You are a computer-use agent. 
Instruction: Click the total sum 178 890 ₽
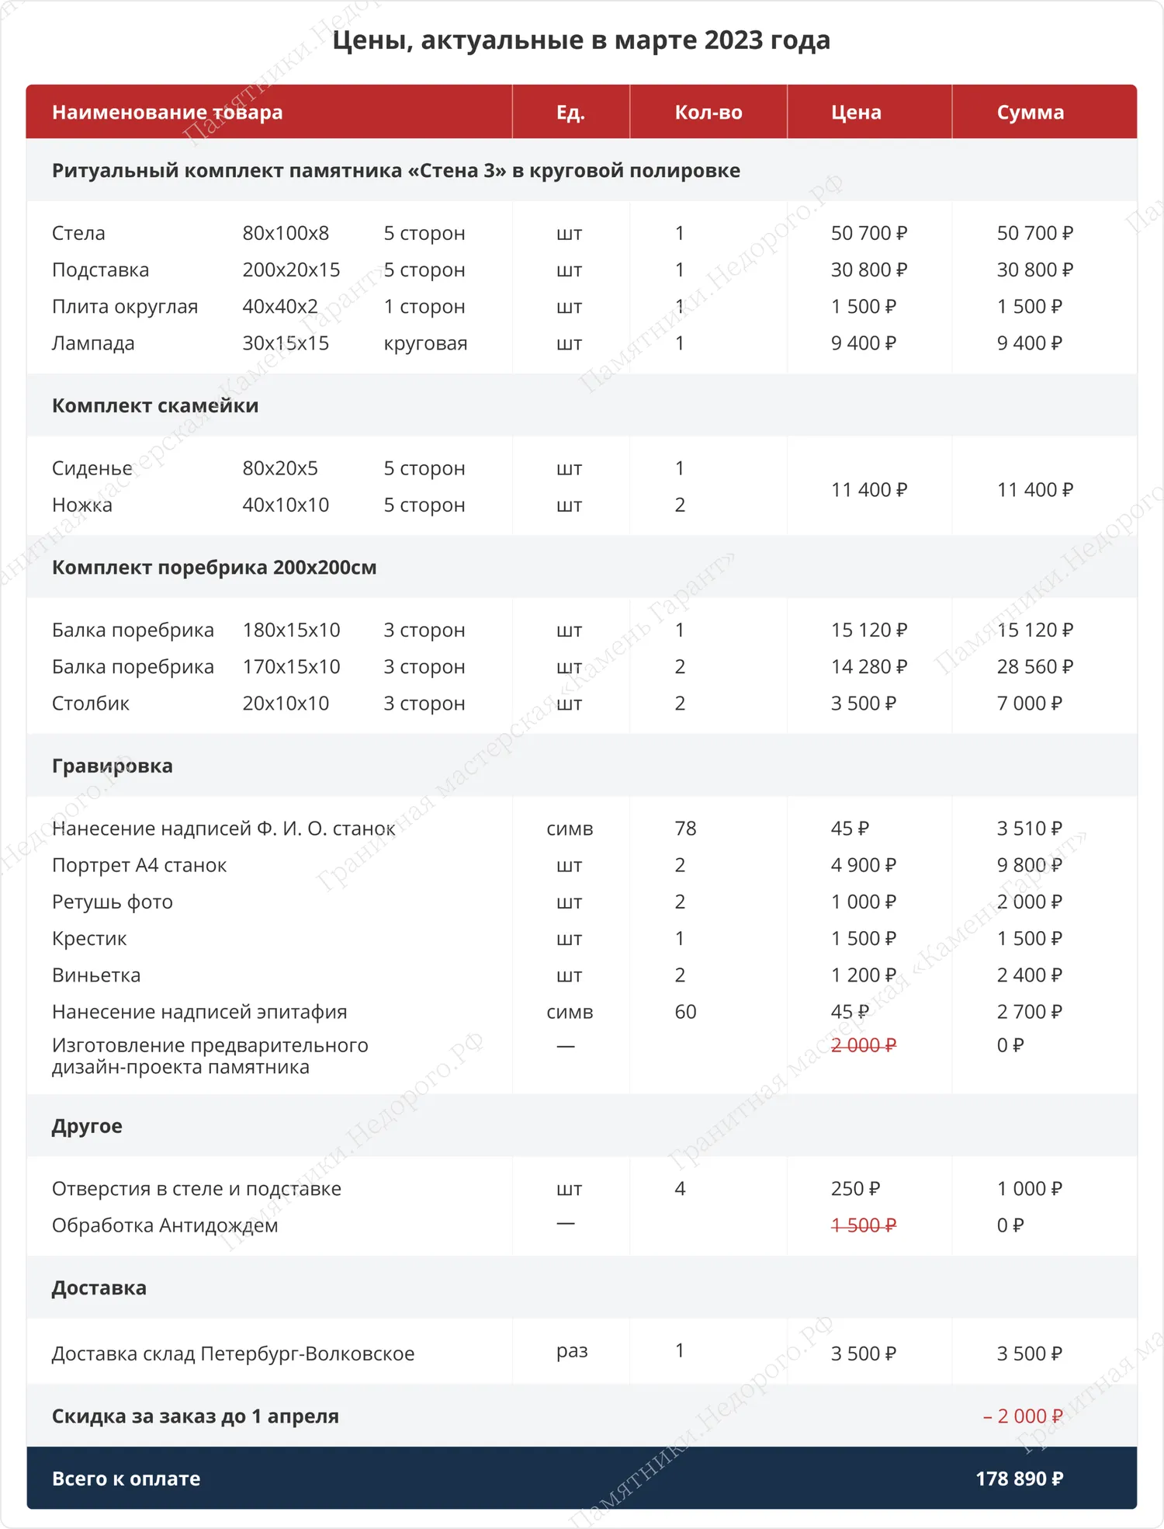point(1019,1479)
